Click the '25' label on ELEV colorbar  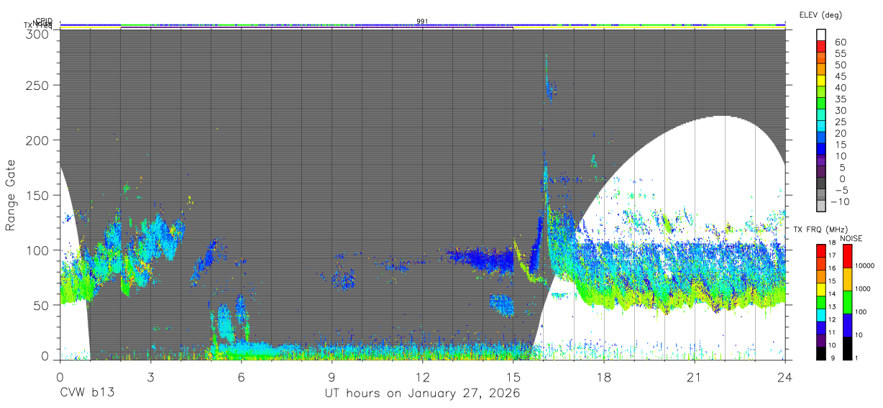click(x=841, y=122)
